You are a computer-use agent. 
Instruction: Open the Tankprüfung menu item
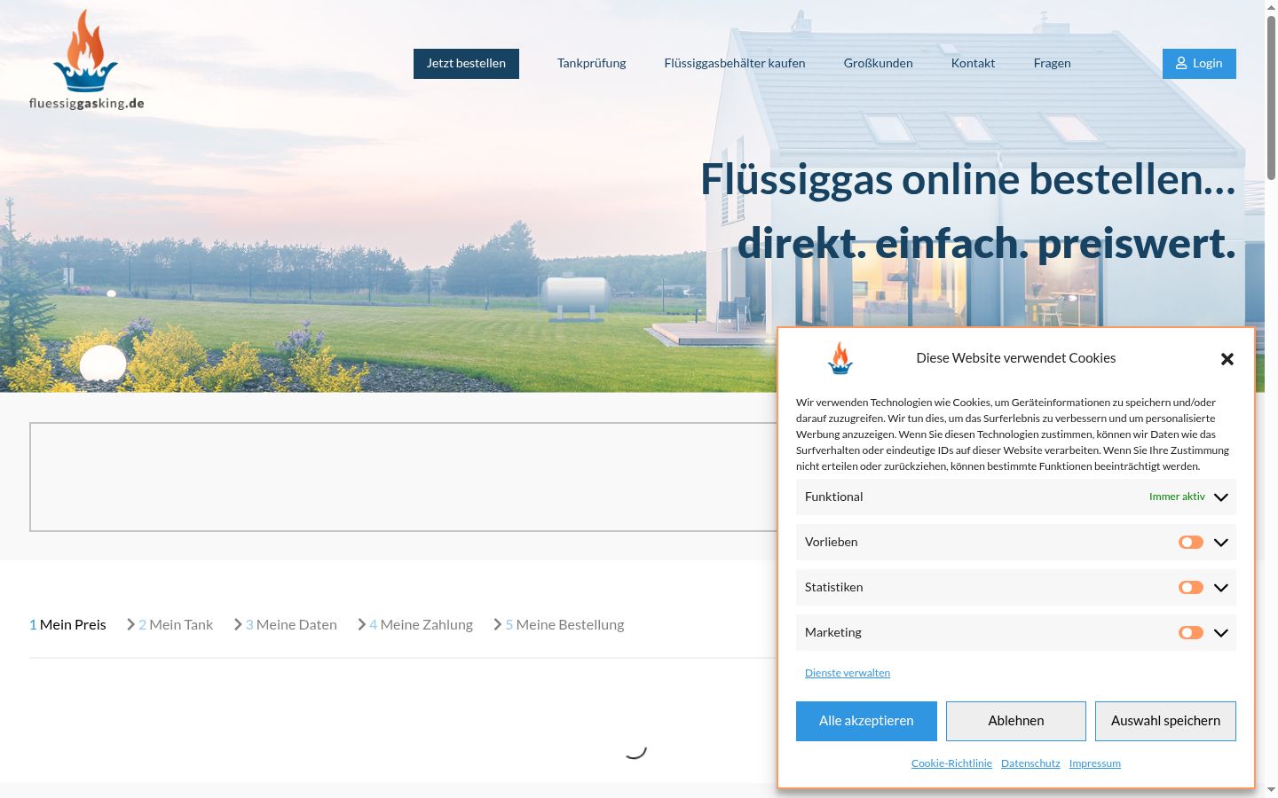coord(592,63)
